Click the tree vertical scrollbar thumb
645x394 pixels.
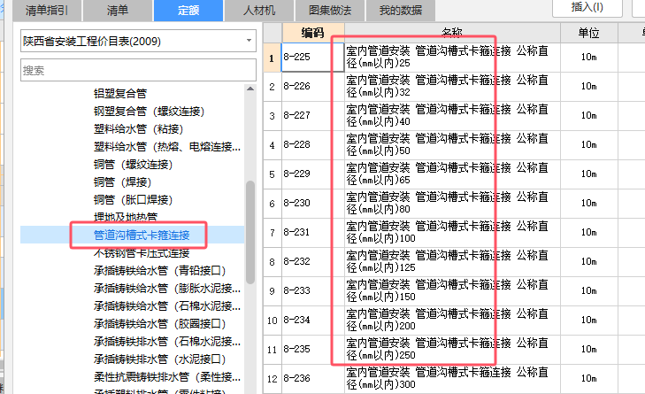[250, 232]
